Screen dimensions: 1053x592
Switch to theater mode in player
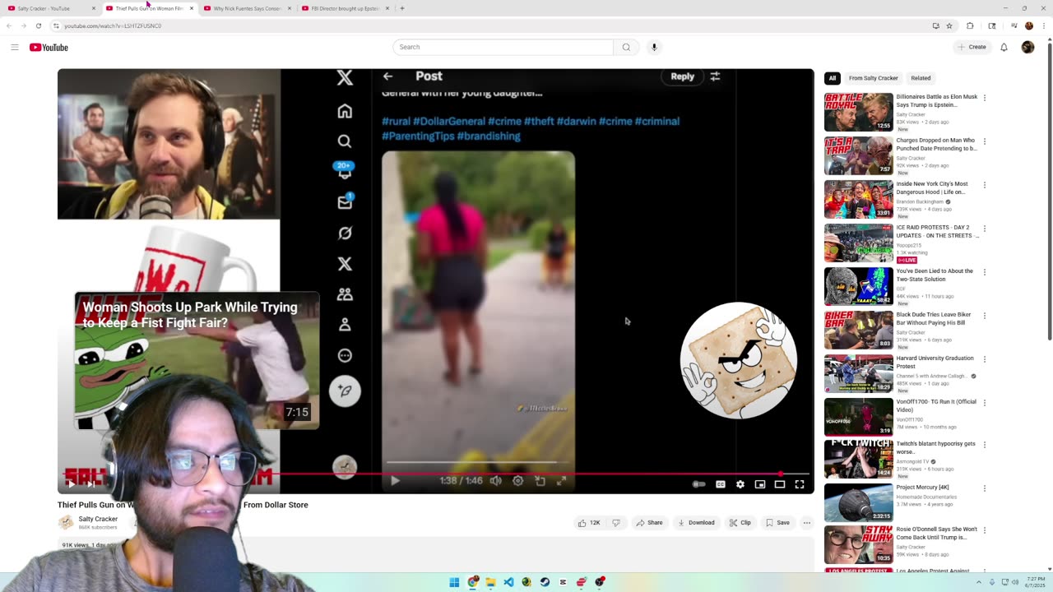[x=780, y=484]
